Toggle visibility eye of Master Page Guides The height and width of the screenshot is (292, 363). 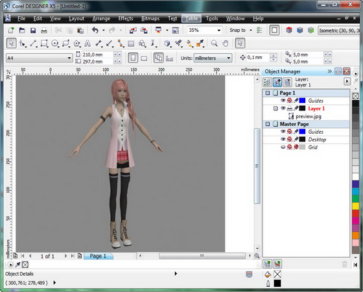[283, 131]
